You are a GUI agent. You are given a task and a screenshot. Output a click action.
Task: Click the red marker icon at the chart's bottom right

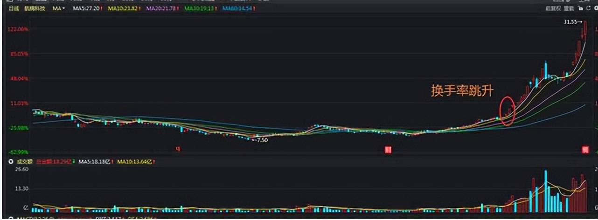(x=585, y=150)
